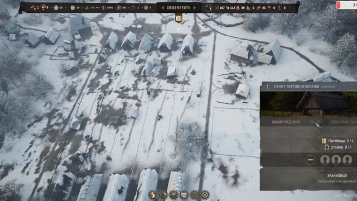Screen dimensions: 357x201
Task: Click the house icon in top bar
Action: pyautogui.click(x=56, y=7)
